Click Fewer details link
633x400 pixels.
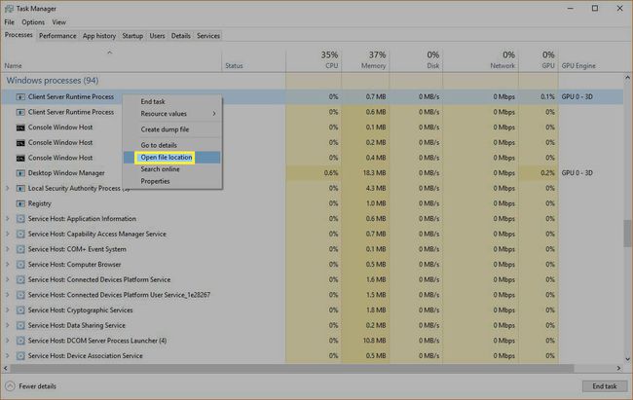tap(38, 386)
